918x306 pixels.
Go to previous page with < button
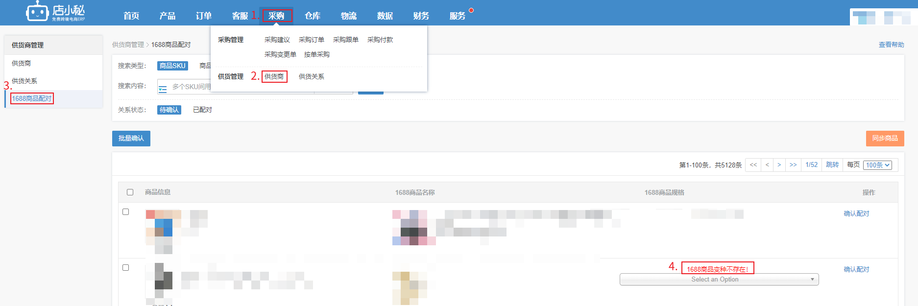pos(767,165)
